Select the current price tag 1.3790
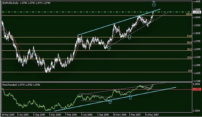The width and height of the screenshot is (202, 117). point(197,12)
